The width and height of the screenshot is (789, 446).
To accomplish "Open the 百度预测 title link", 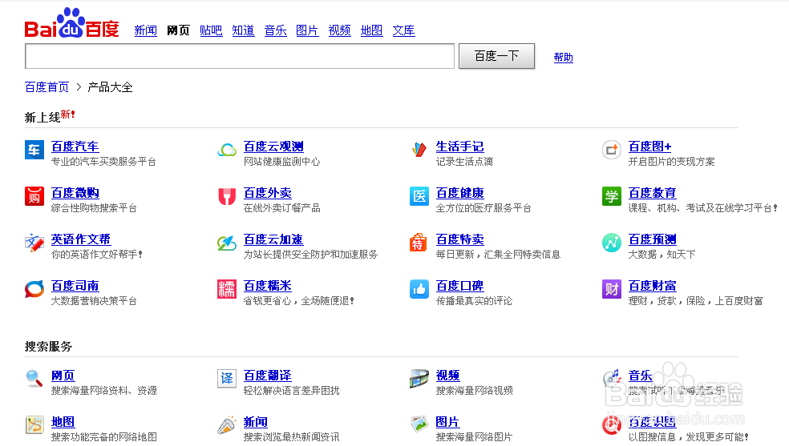I will [652, 239].
